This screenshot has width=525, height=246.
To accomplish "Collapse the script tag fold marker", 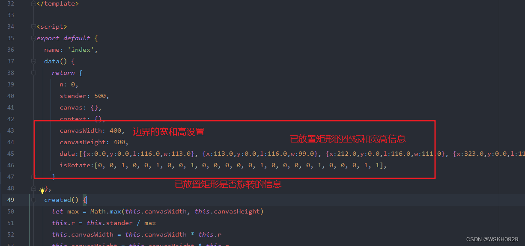I will (34, 27).
